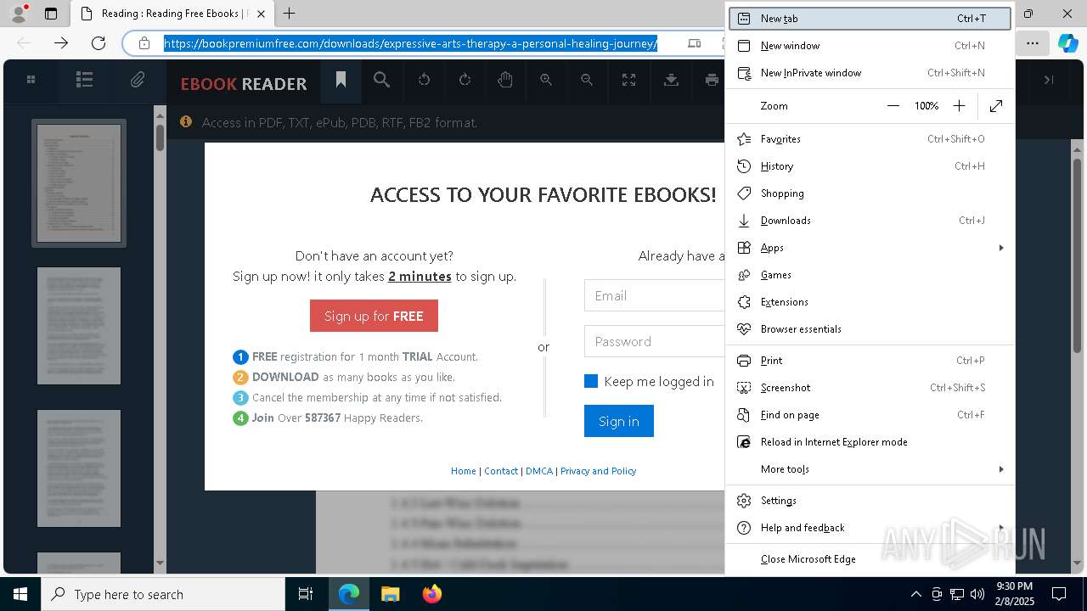Open the Windows Start menu
The width and height of the screenshot is (1087, 611).
20,594
